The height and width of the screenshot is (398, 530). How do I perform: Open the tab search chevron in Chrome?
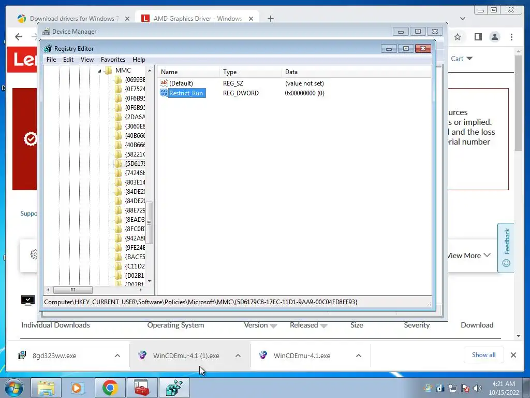pyautogui.click(x=462, y=19)
